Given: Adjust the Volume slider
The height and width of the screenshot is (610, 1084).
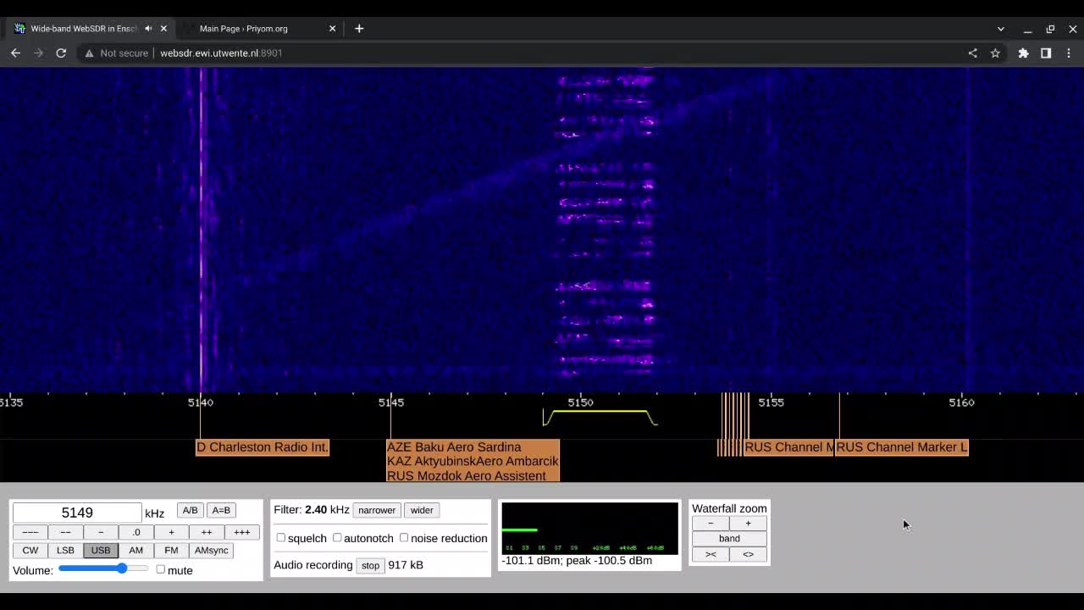Looking at the screenshot, I should 103,568.
